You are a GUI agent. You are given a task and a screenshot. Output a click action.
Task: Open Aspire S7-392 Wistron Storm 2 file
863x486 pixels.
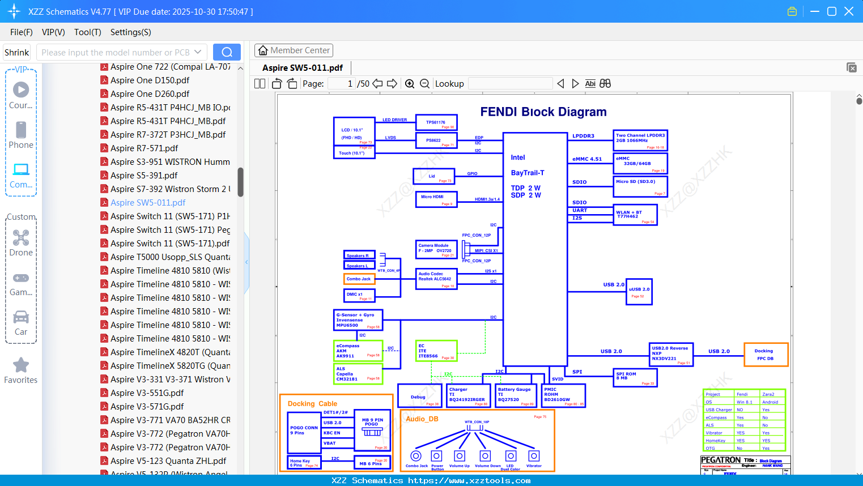coord(165,189)
